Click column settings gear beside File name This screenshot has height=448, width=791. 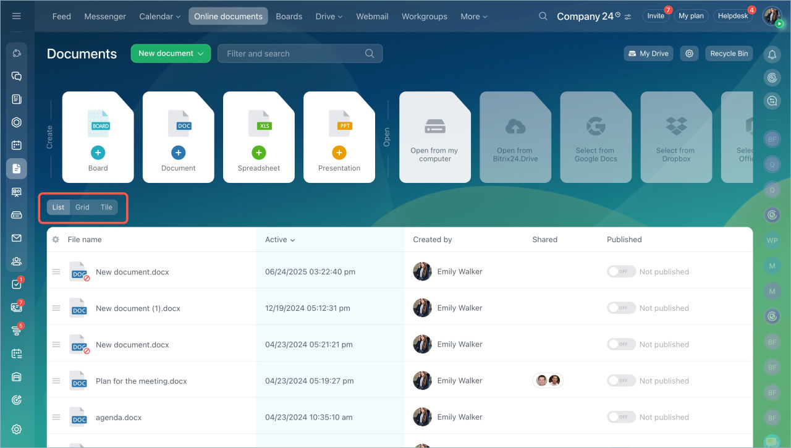coord(56,240)
